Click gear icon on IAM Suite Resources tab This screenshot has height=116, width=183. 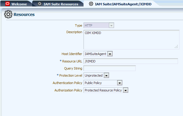pyautogui.click(x=40, y=4)
